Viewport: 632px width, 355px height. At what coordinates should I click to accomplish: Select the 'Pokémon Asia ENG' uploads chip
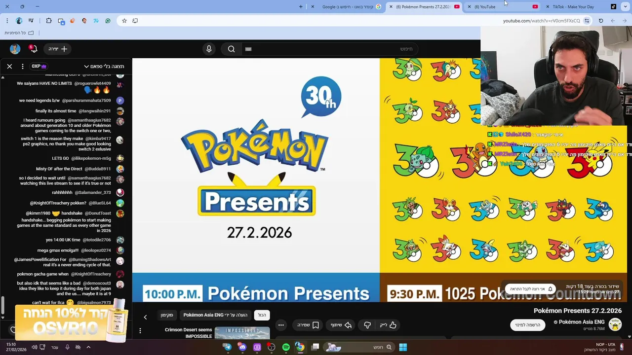(215, 315)
